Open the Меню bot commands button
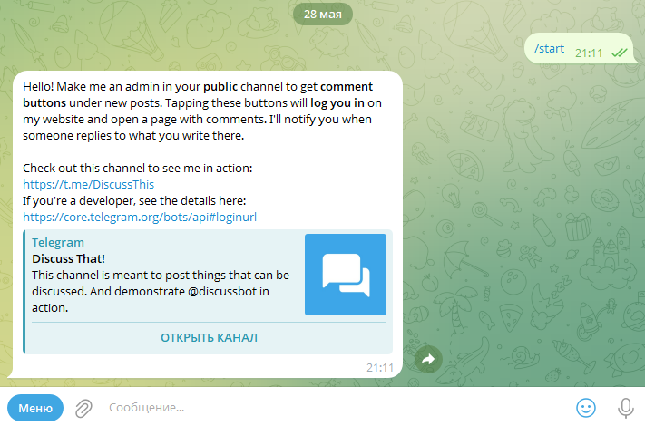Viewport: 645px width, 426px height. [35, 408]
